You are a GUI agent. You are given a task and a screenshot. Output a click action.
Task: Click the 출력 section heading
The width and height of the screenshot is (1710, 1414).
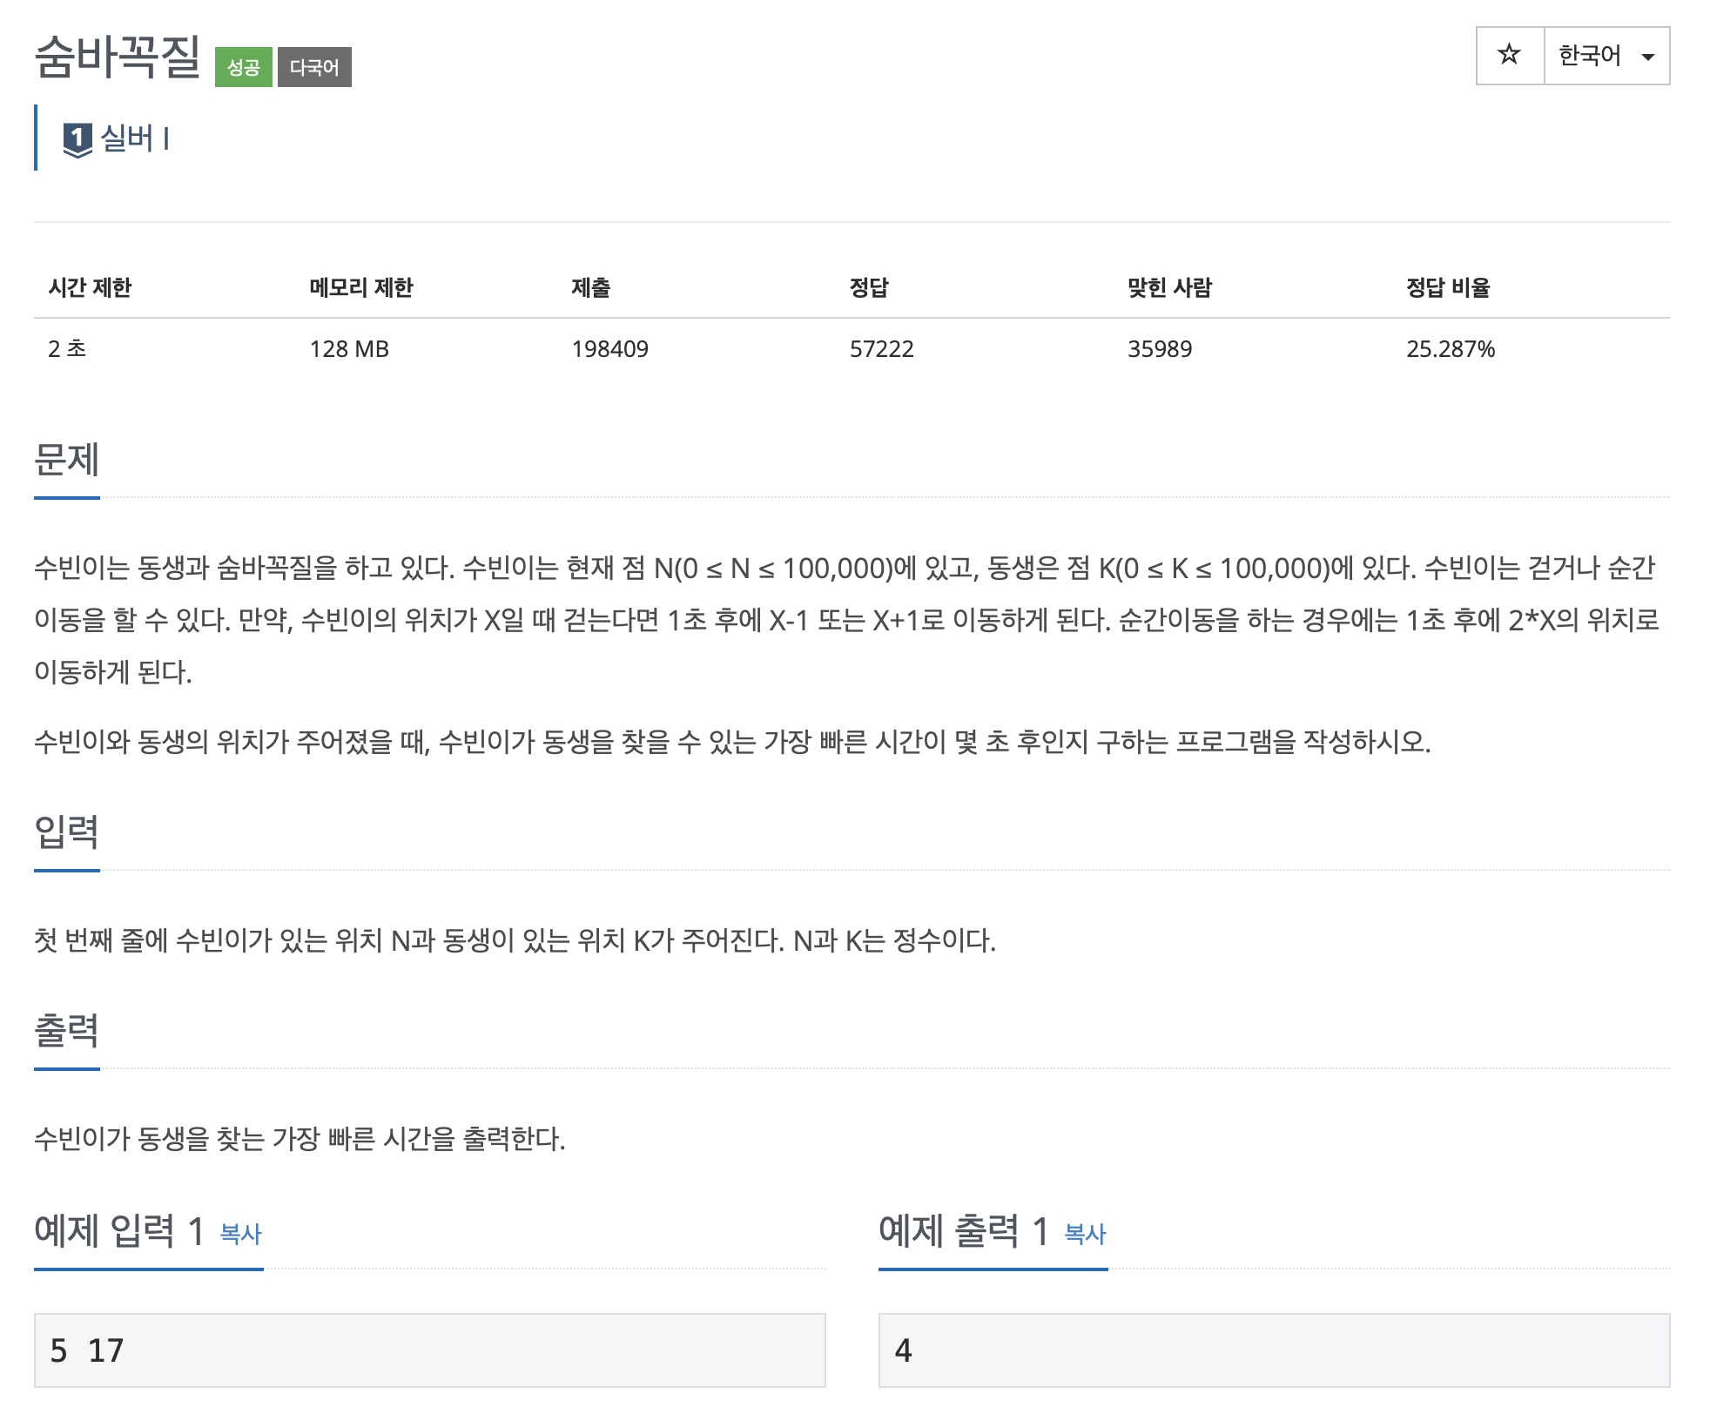tap(66, 1030)
